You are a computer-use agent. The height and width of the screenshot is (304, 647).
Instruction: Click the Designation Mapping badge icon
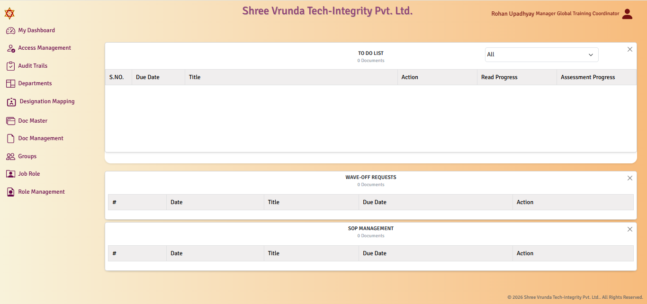(11, 102)
